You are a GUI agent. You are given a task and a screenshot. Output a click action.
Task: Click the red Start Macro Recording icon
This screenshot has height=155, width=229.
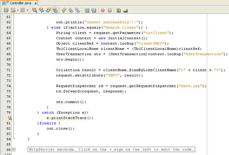point(103,10)
